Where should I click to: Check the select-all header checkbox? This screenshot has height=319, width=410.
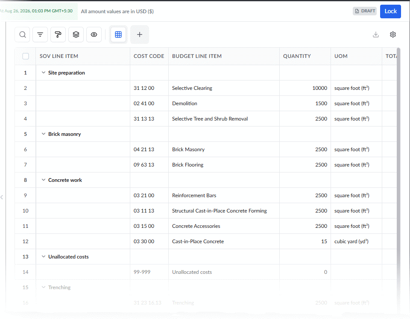26,56
